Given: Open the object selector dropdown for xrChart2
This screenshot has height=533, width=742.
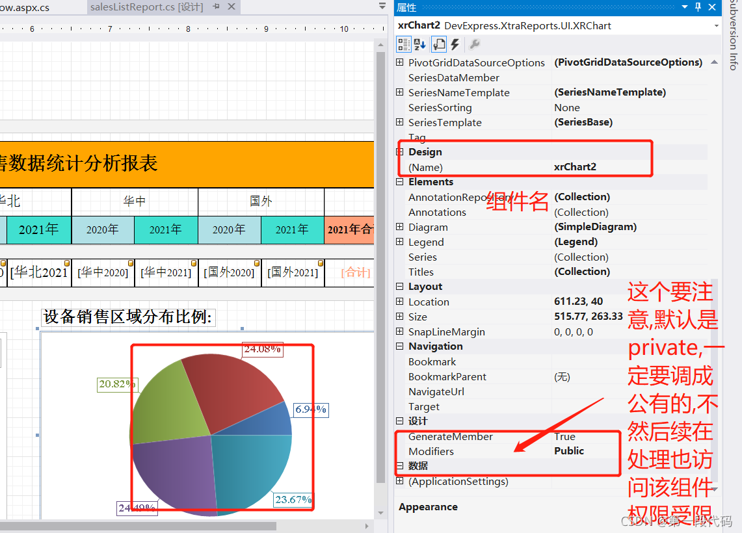Looking at the screenshot, I should pos(716,26).
